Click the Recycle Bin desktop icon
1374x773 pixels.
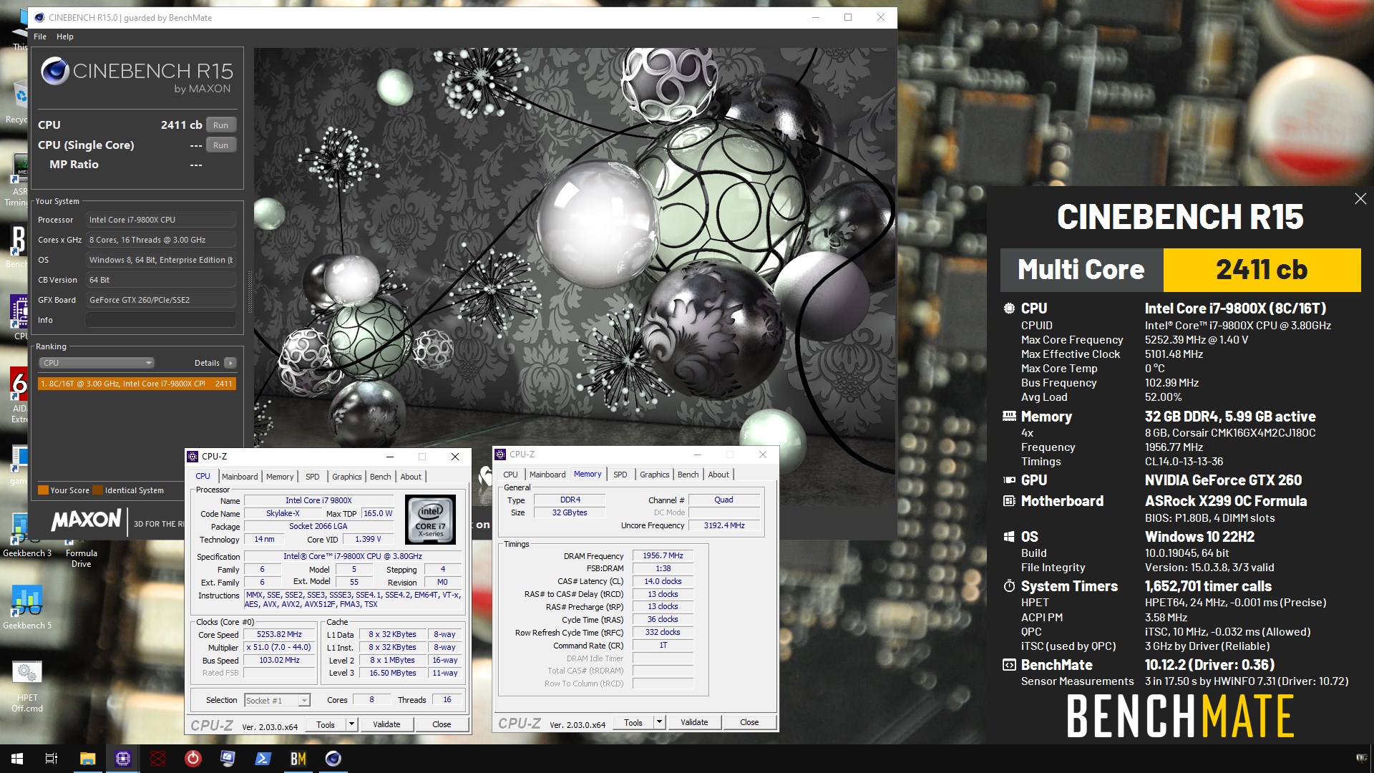19,102
